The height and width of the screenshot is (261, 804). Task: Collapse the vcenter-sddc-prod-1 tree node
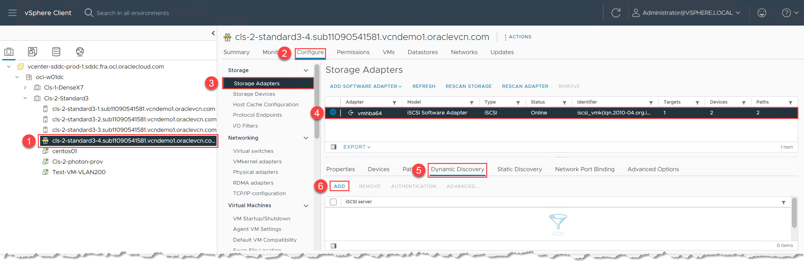pos(9,67)
